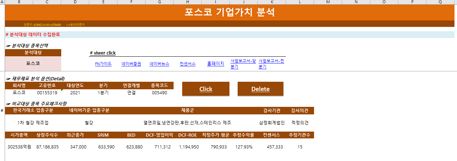457x161 pixels.
Task: Click the '# viwer click' heading
Action: (x=103, y=53)
